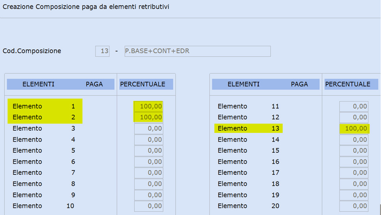Image resolution: width=381 pixels, height=215 pixels.
Task: Click the 'Cod.Composizione' label
Action: pos(32,51)
